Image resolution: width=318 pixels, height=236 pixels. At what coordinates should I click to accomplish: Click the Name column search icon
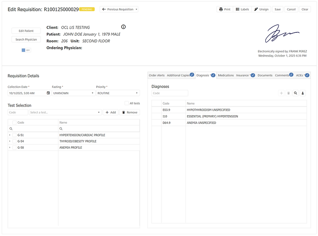coord(61,129)
